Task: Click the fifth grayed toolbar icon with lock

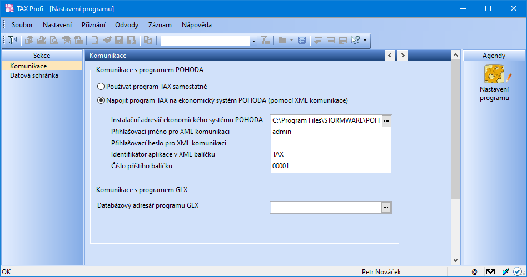Action: [78, 41]
